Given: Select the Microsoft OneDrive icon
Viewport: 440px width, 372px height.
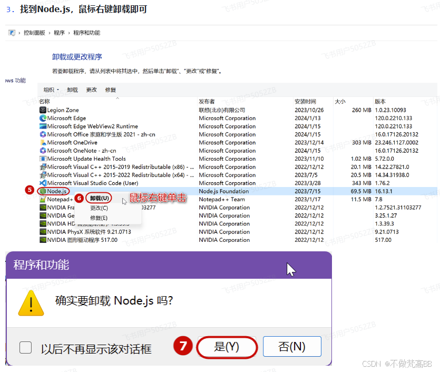Looking at the screenshot, I should click(x=43, y=142).
